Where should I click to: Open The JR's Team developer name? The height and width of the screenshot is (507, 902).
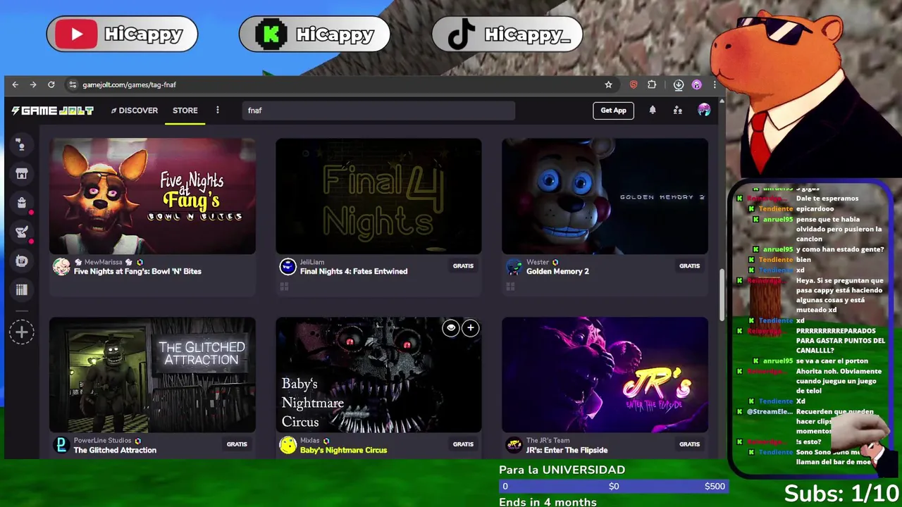(x=548, y=441)
